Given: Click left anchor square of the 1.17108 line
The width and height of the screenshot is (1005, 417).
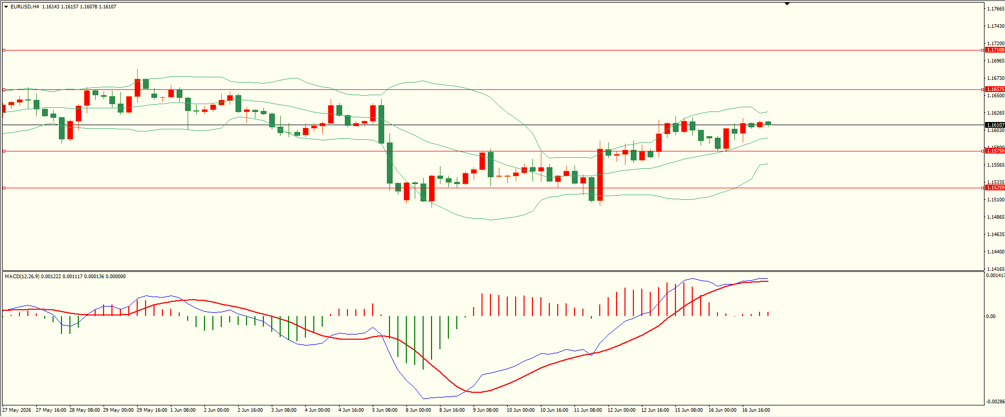Looking at the screenshot, I should 4,50.
